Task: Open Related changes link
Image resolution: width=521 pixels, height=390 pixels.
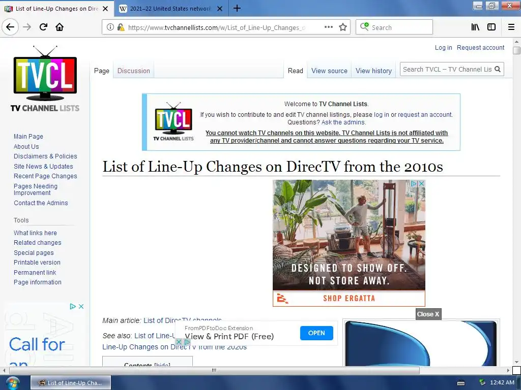Action: pos(38,242)
